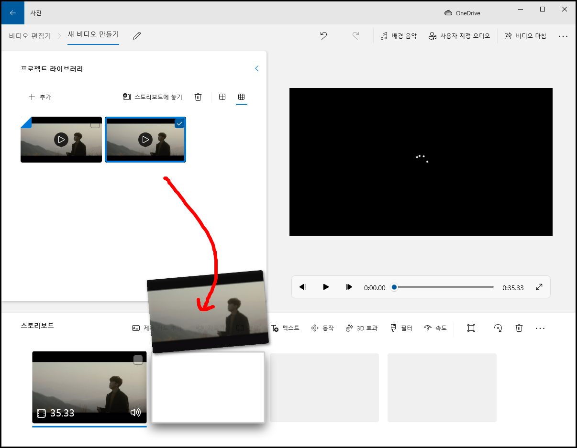Open 배경 음악 background music
Image resolution: width=577 pixels, height=448 pixels.
399,36
